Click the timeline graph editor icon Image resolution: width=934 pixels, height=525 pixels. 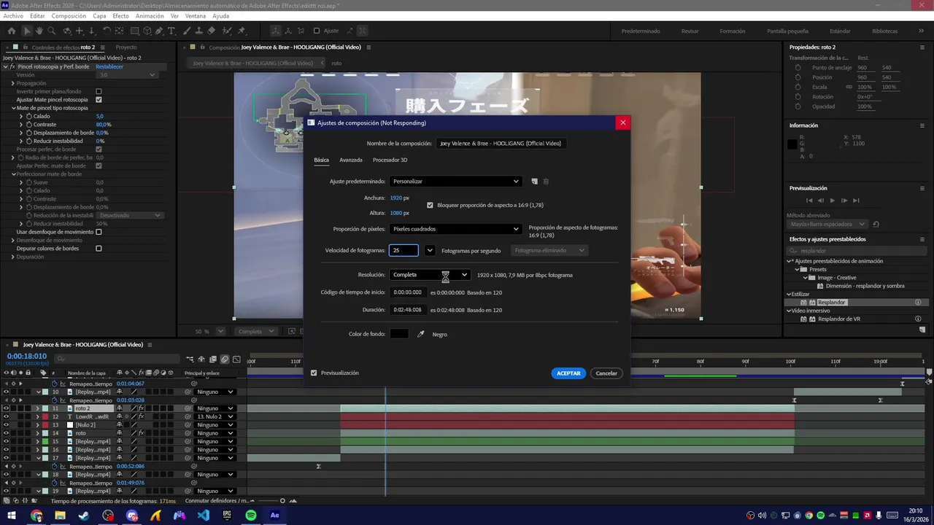[x=236, y=359]
